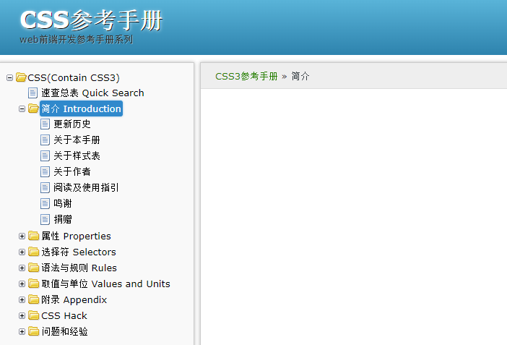This screenshot has height=345, width=507.
Task: Click the folder icon of CSS Hack
Action: 33,315
